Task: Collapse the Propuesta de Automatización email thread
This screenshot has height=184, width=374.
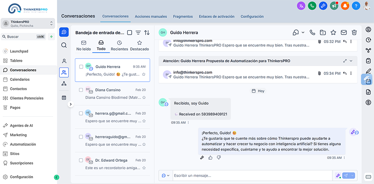Action: point(351,61)
